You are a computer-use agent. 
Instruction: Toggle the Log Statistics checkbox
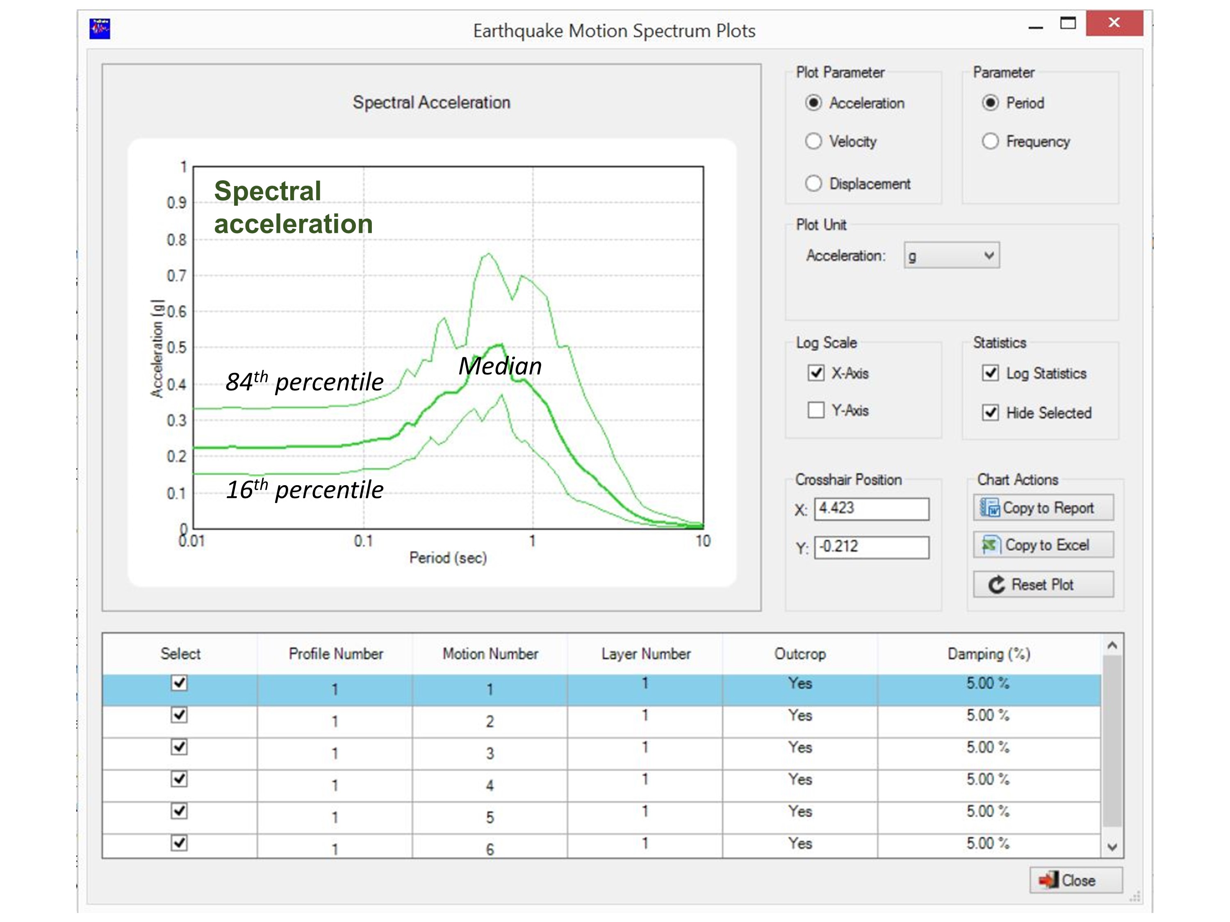990,372
